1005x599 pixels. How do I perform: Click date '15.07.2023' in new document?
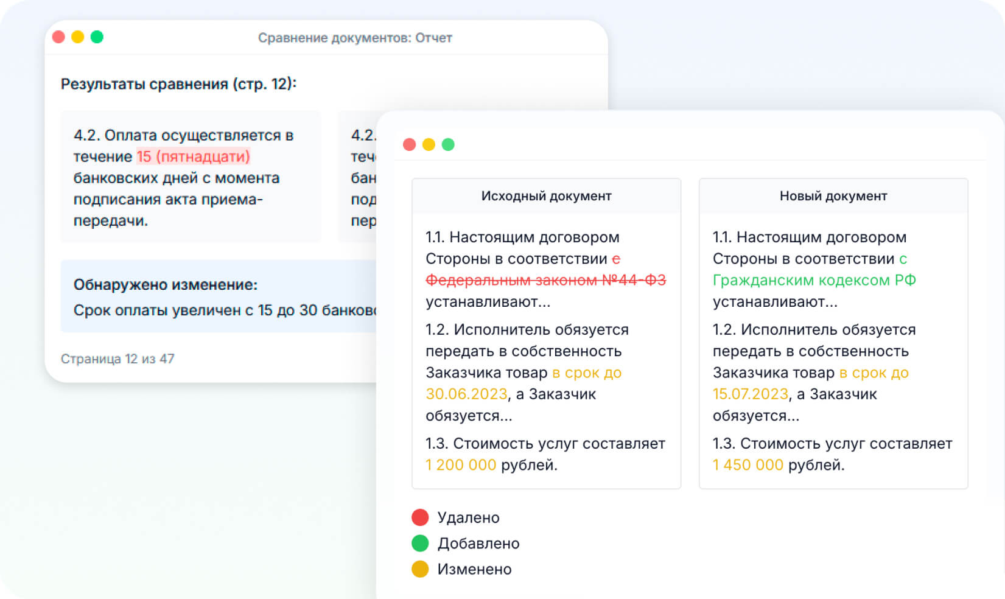point(751,394)
